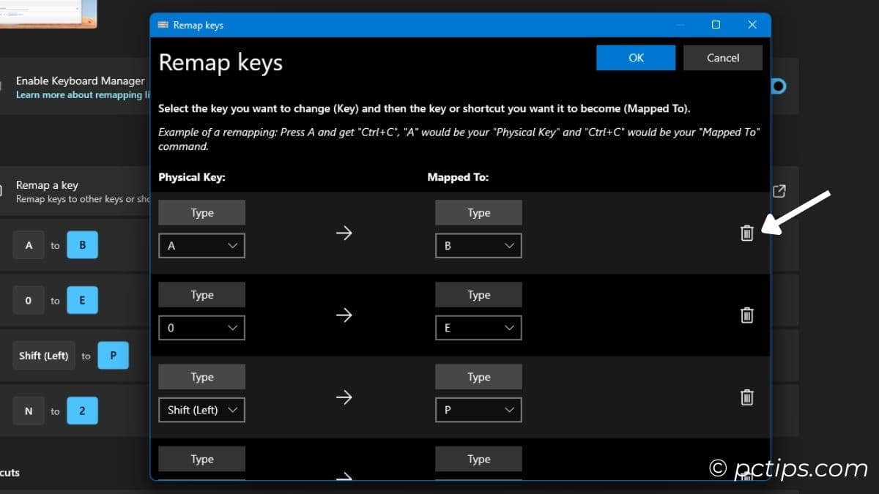Click Type under Physical Key for the first row

[x=201, y=212]
